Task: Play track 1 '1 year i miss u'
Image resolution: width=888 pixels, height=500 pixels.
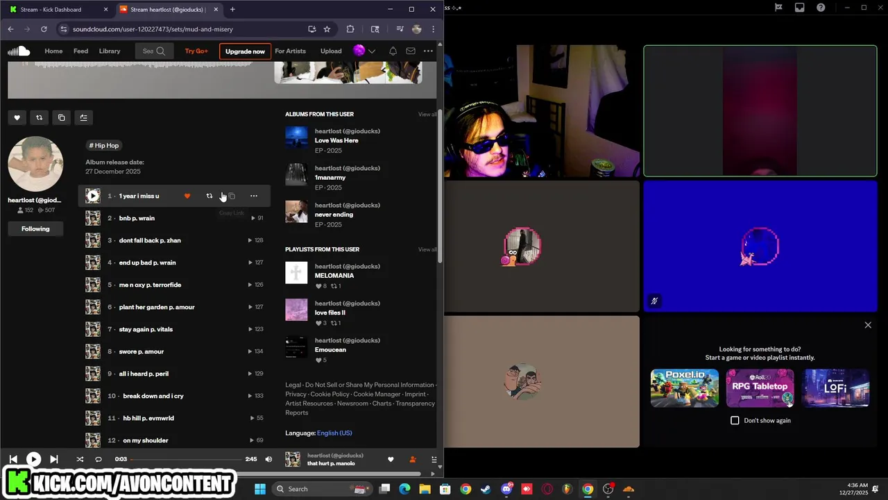Action: click(93, 196)
